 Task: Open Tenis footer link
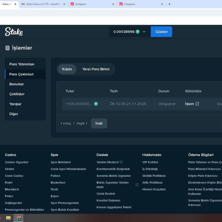click(54, 189)
